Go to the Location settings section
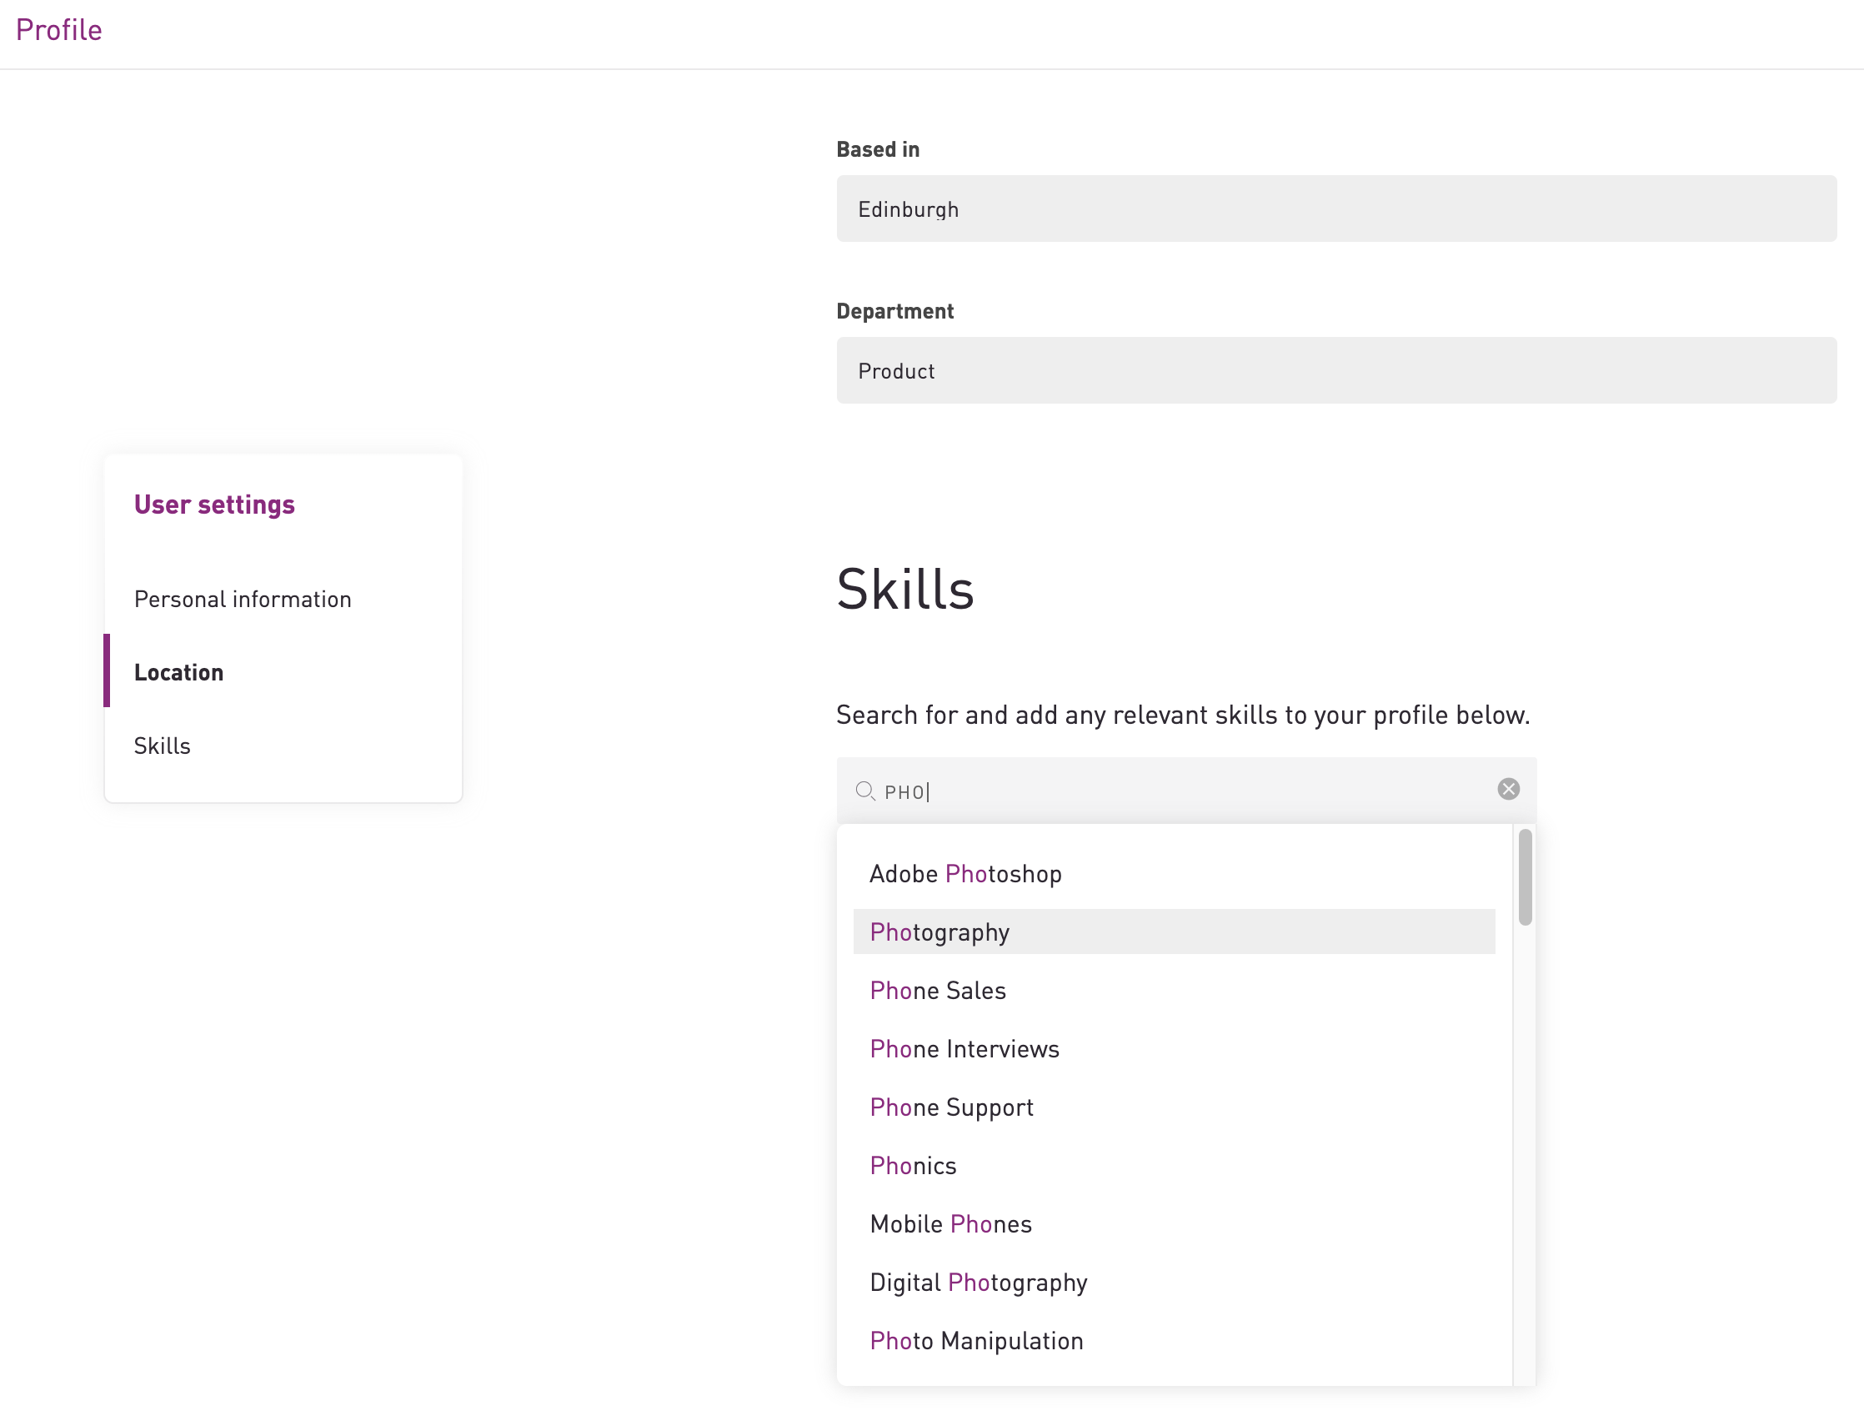This screenshot has height=1411, width=1864. click(x=178, y=673)
